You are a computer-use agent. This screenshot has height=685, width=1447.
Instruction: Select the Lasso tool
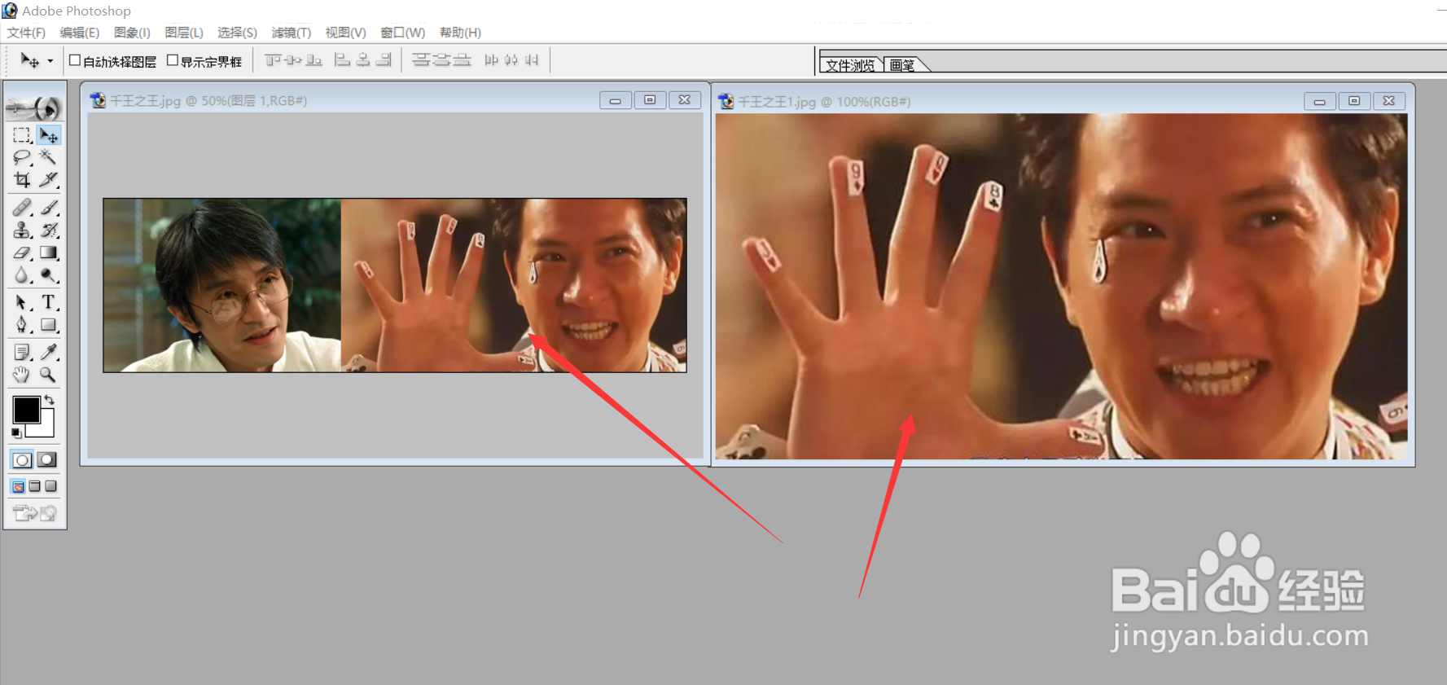tap(22, 157)
